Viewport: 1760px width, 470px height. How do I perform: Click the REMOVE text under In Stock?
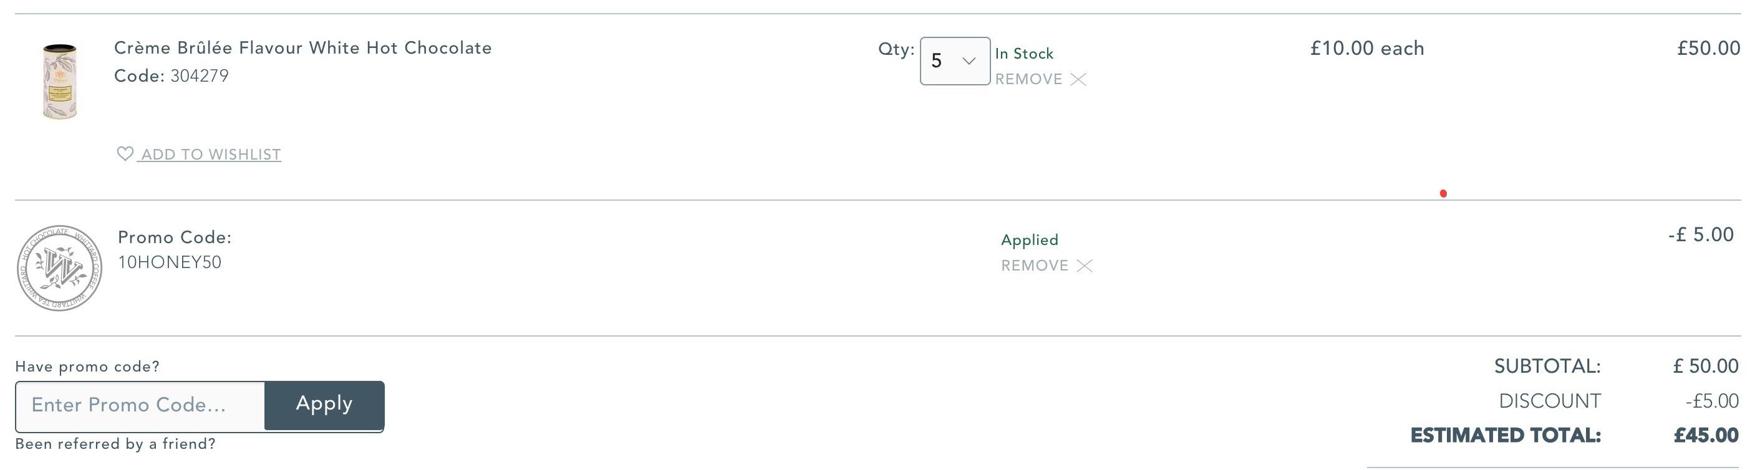coord(1028,79)
